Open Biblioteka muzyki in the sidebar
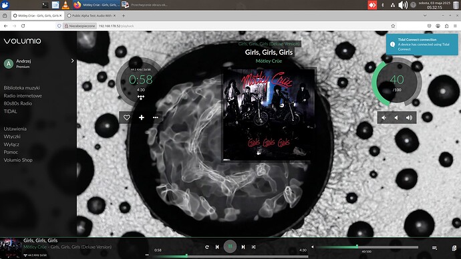 21,88
